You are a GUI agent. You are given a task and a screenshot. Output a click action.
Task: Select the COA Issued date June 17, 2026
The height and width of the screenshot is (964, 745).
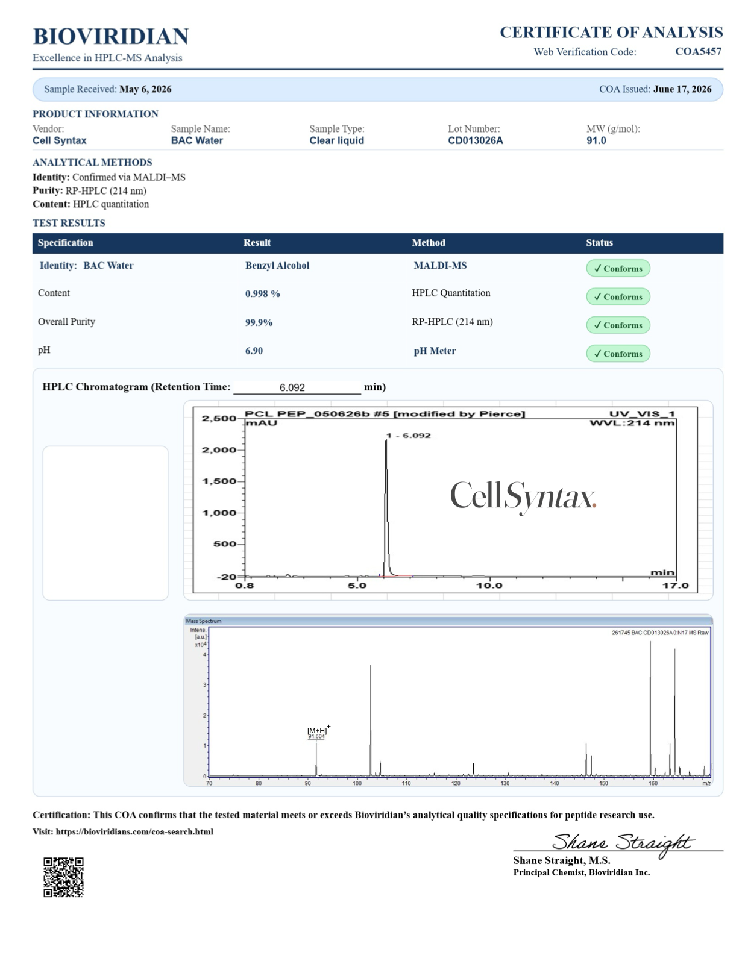point(682,89)
